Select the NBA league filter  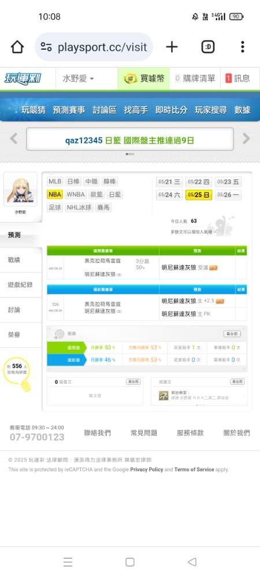pyautogui.click(x=55, y=195)
